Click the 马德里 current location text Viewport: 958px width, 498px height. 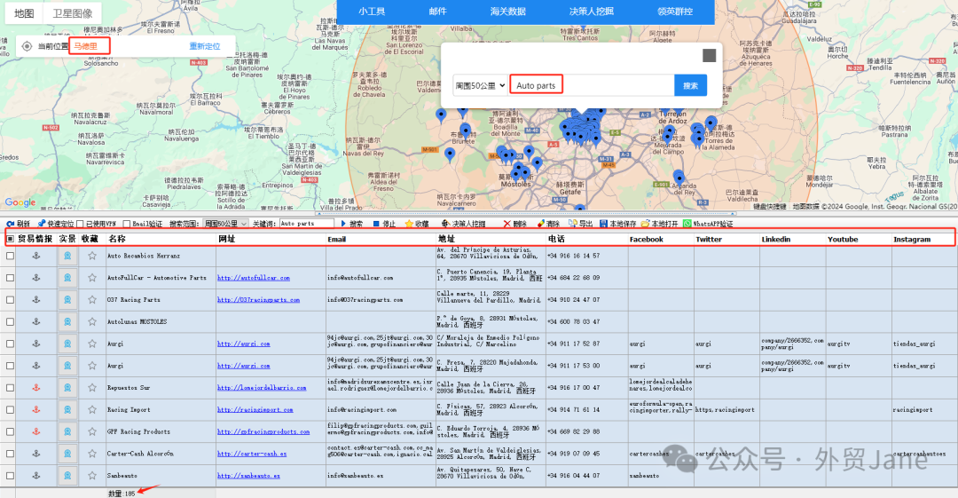point(85,46)
